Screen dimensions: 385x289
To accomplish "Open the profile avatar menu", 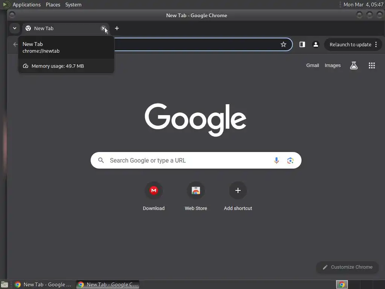I will tap(316, 44).
